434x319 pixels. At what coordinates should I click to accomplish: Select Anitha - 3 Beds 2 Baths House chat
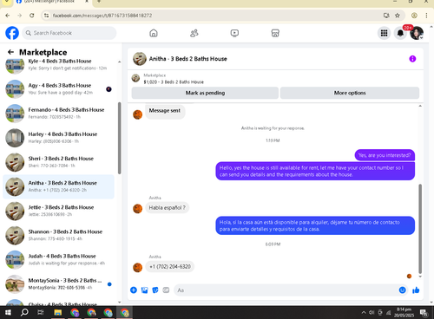click(x=59, y=186)
